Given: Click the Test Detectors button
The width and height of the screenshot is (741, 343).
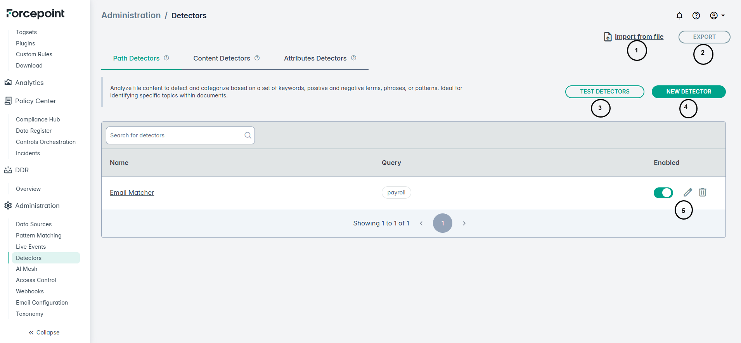Looking at the screenshot, I should point(604,92).
